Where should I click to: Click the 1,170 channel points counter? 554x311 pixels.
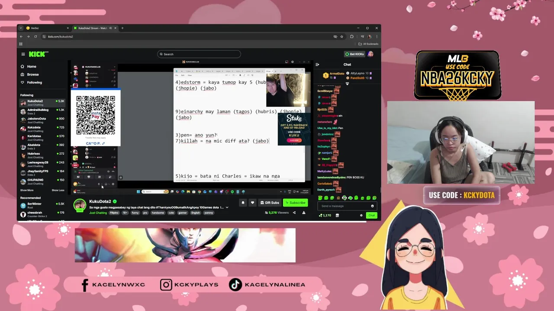325,215
